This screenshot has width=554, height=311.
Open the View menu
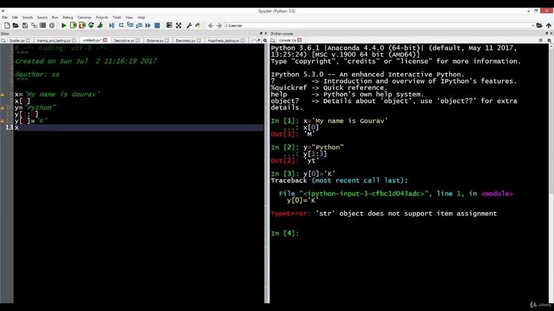pos(129,17)
